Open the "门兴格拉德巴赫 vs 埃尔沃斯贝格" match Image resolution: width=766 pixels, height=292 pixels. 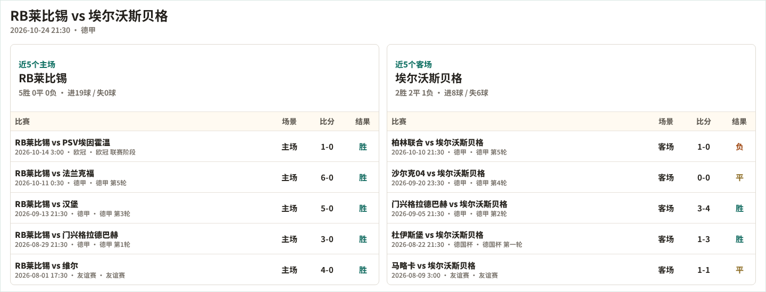449,204
